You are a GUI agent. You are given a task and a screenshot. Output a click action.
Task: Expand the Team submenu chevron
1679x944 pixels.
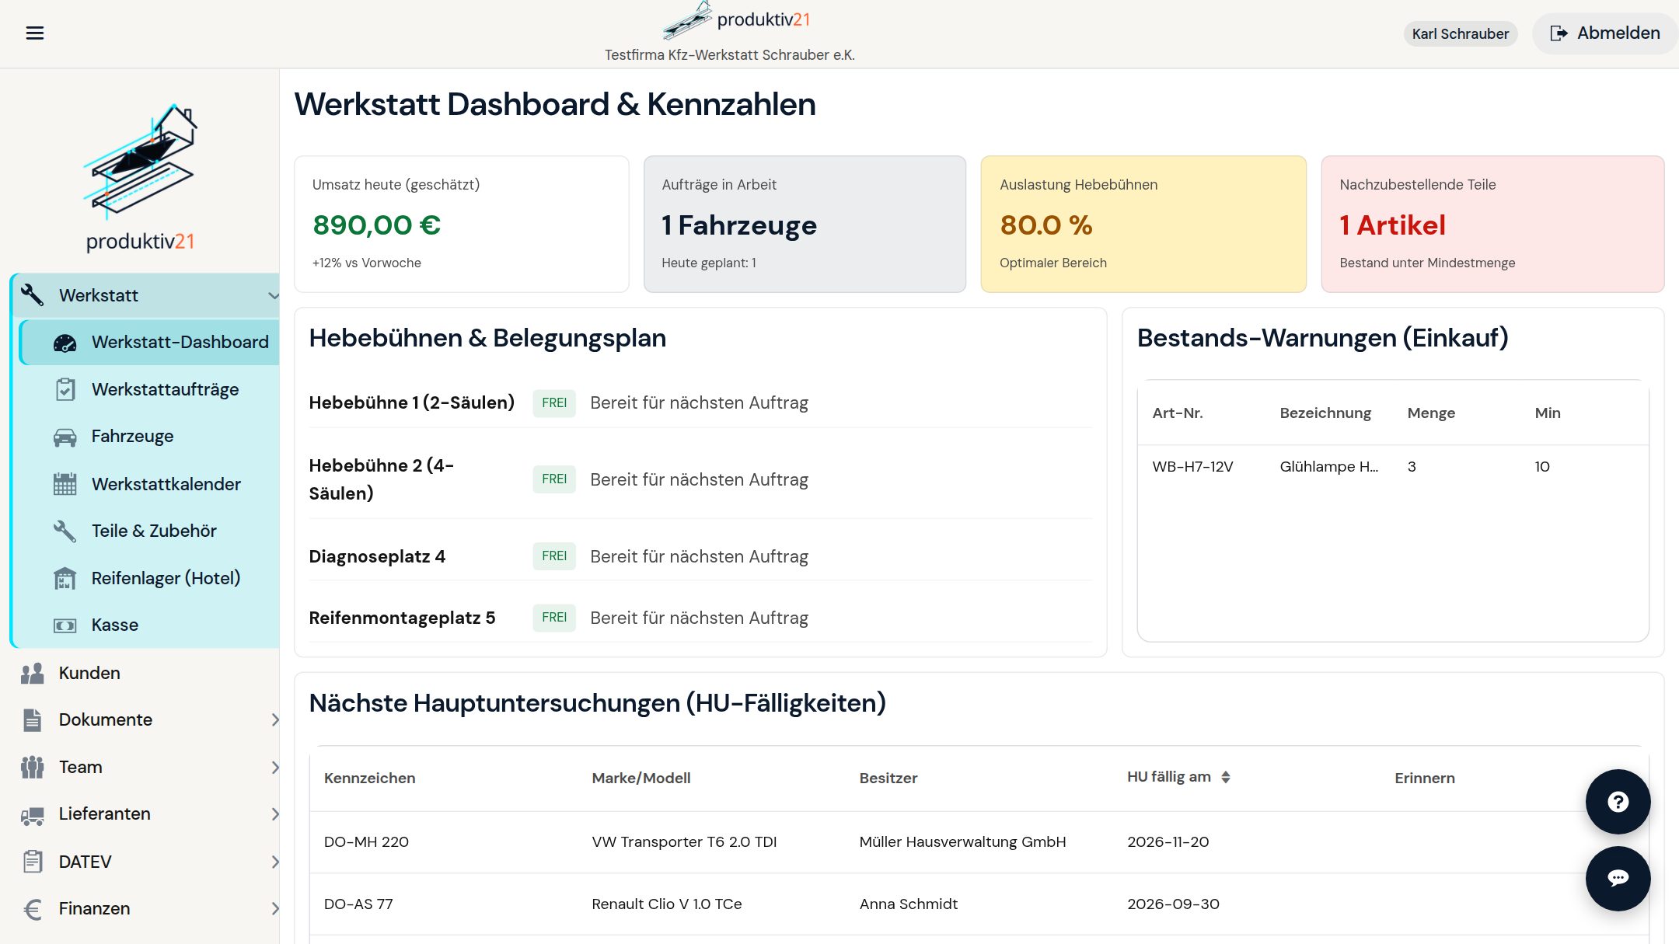(x=275, y=768)
